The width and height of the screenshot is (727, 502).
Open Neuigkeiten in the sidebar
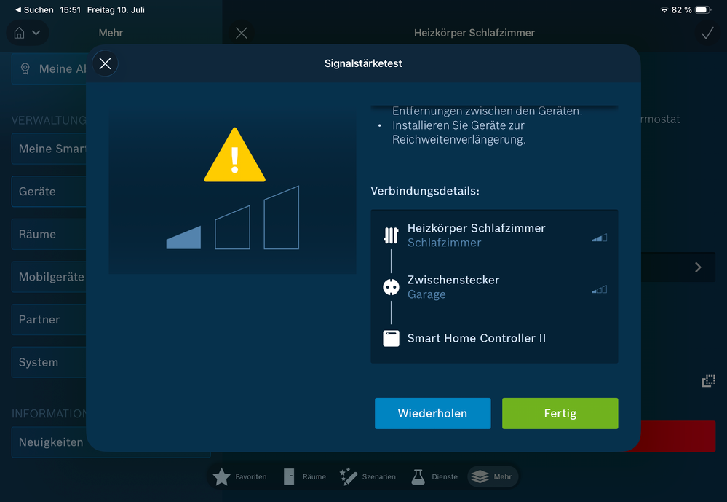point(49,442)
